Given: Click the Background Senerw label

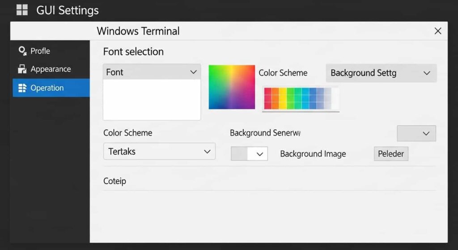Looking at the screenshot, I should [265, 133].
